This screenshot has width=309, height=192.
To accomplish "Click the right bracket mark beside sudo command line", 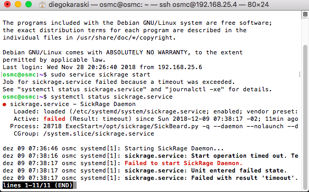I will (x=299, y=74).
